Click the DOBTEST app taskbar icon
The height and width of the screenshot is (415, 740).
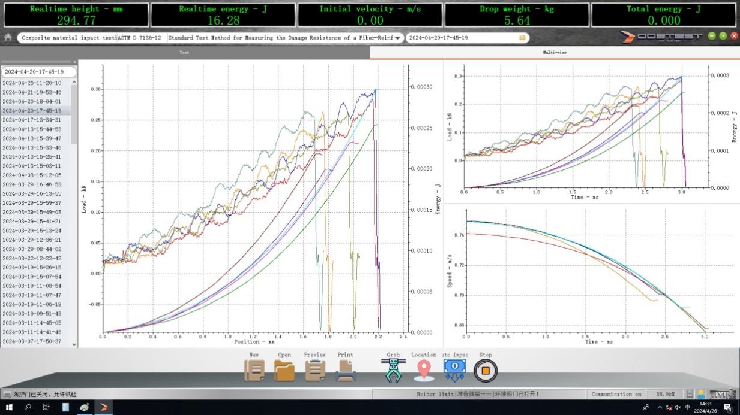coord(104,407)
